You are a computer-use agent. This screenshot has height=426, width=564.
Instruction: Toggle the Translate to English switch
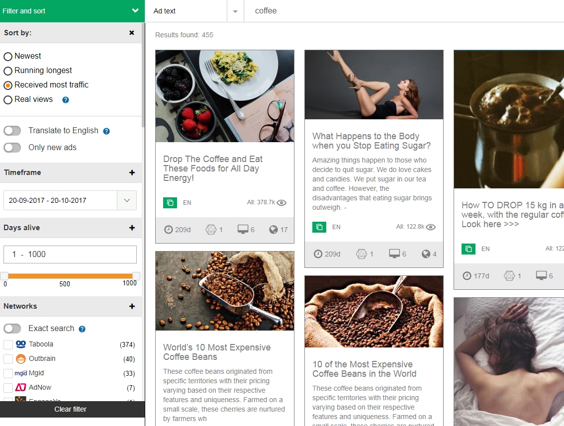(12, 131)
